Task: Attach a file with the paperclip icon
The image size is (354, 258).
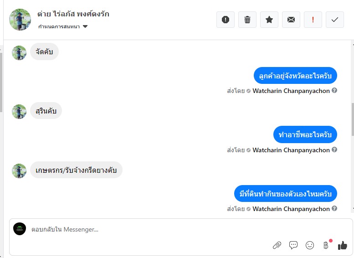Action: pyautogui.click(x=277, y=245)
